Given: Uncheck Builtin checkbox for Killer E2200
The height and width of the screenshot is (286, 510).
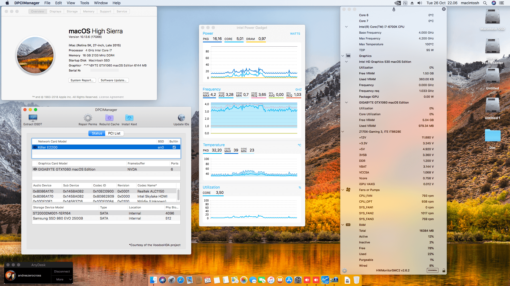Looking at the screenshot, I should [174, 147].
